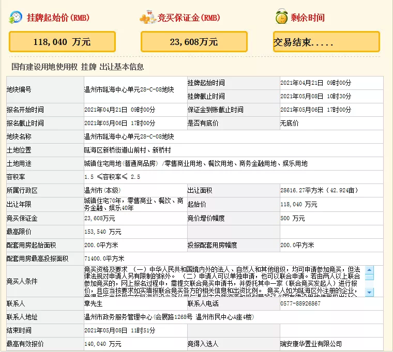
Task: Click inside the 竞买人条件 text area
Action: click(x=222, y=281)
